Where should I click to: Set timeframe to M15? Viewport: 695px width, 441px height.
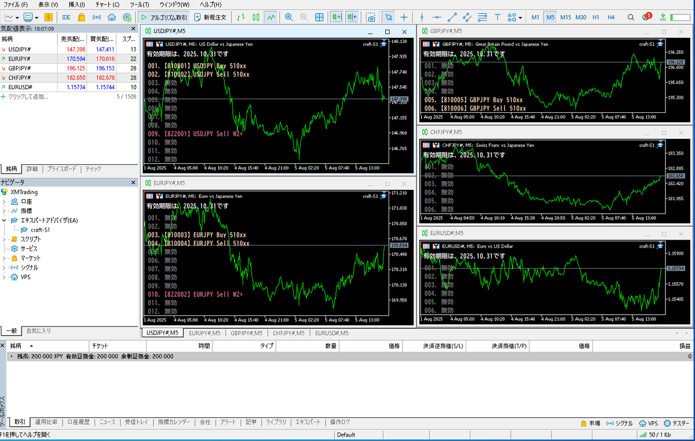(566, 17)
